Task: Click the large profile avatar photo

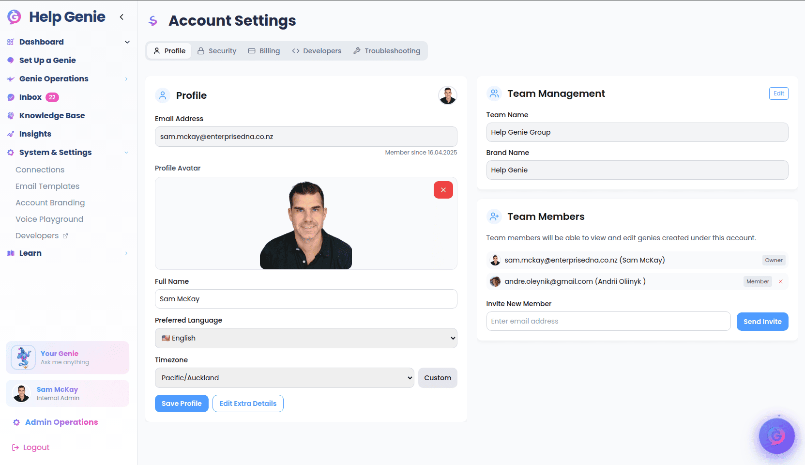Action: (x=306, y=225)
